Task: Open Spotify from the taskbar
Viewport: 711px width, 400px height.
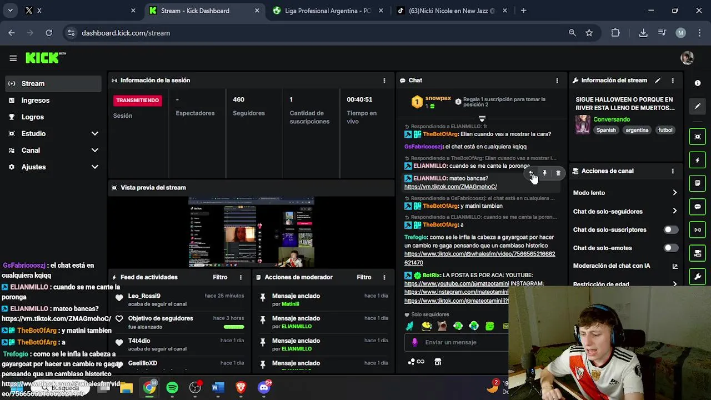Action: point(172,387)
